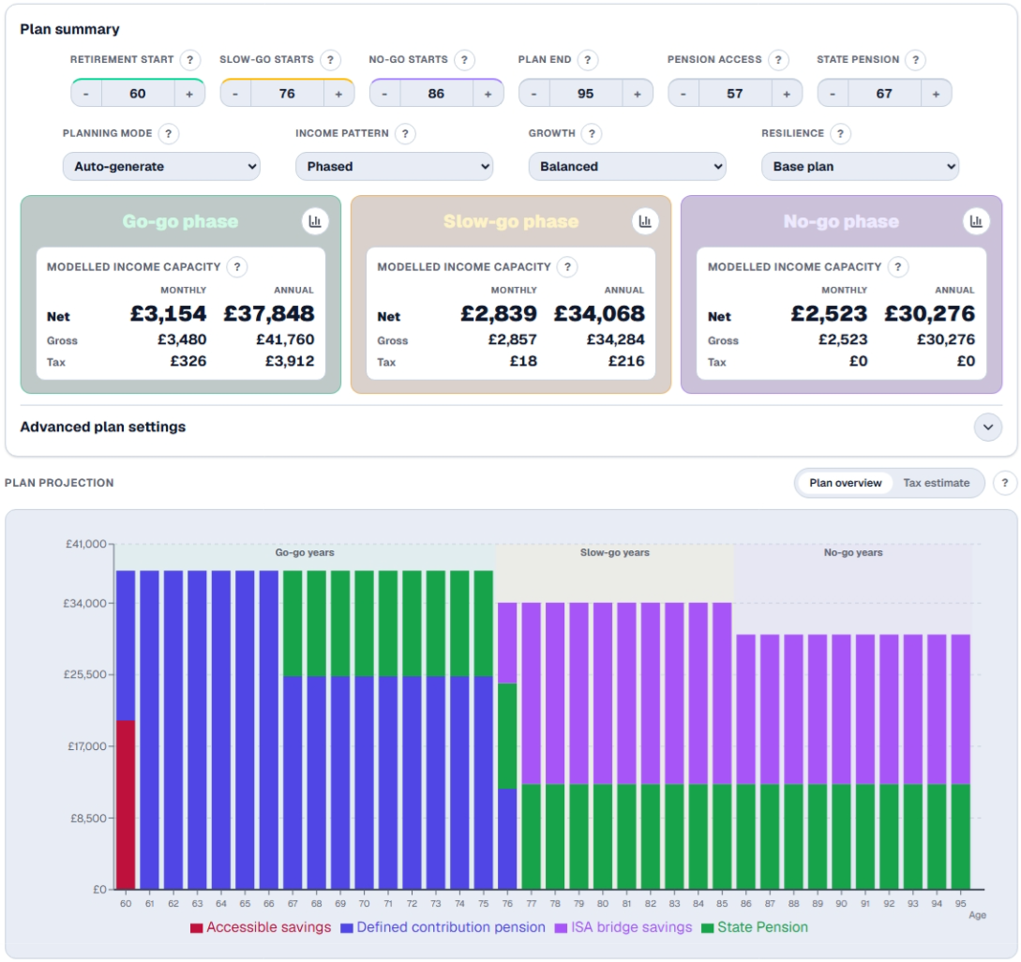The height and width of the screenshot is (962, 1021).
Task: Show help for Plan Projection chart
Action: point(1005,483)
